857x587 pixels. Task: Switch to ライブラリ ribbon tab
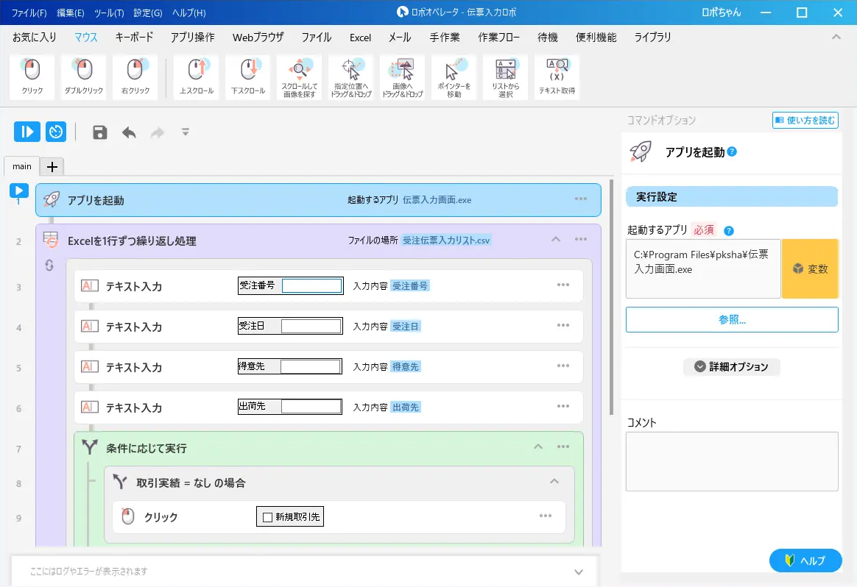[652, 37]
